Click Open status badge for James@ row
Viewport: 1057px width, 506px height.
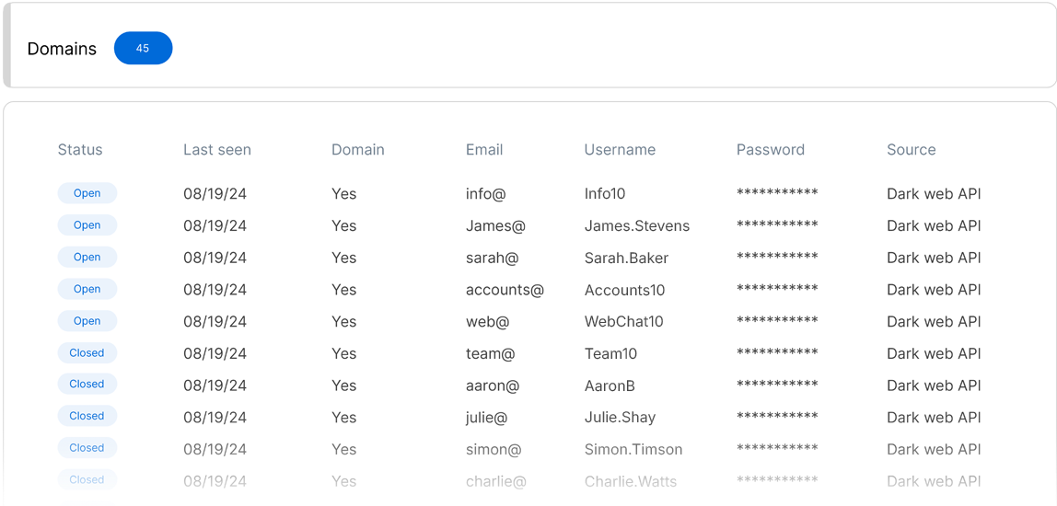(87, 225)
